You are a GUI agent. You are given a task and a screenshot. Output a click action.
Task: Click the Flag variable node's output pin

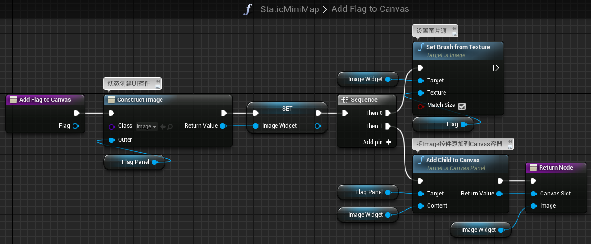pyautogui.click(x=463, y=124)
